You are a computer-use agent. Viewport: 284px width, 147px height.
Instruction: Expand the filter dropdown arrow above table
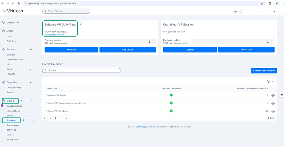[273, 82]
